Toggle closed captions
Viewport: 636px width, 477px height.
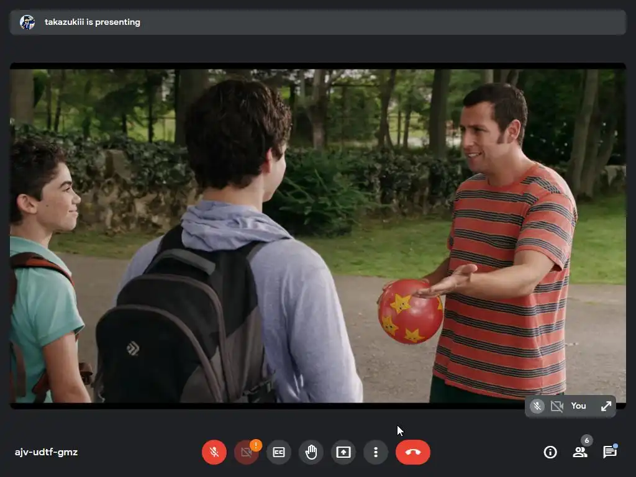(x=279, y=452)
